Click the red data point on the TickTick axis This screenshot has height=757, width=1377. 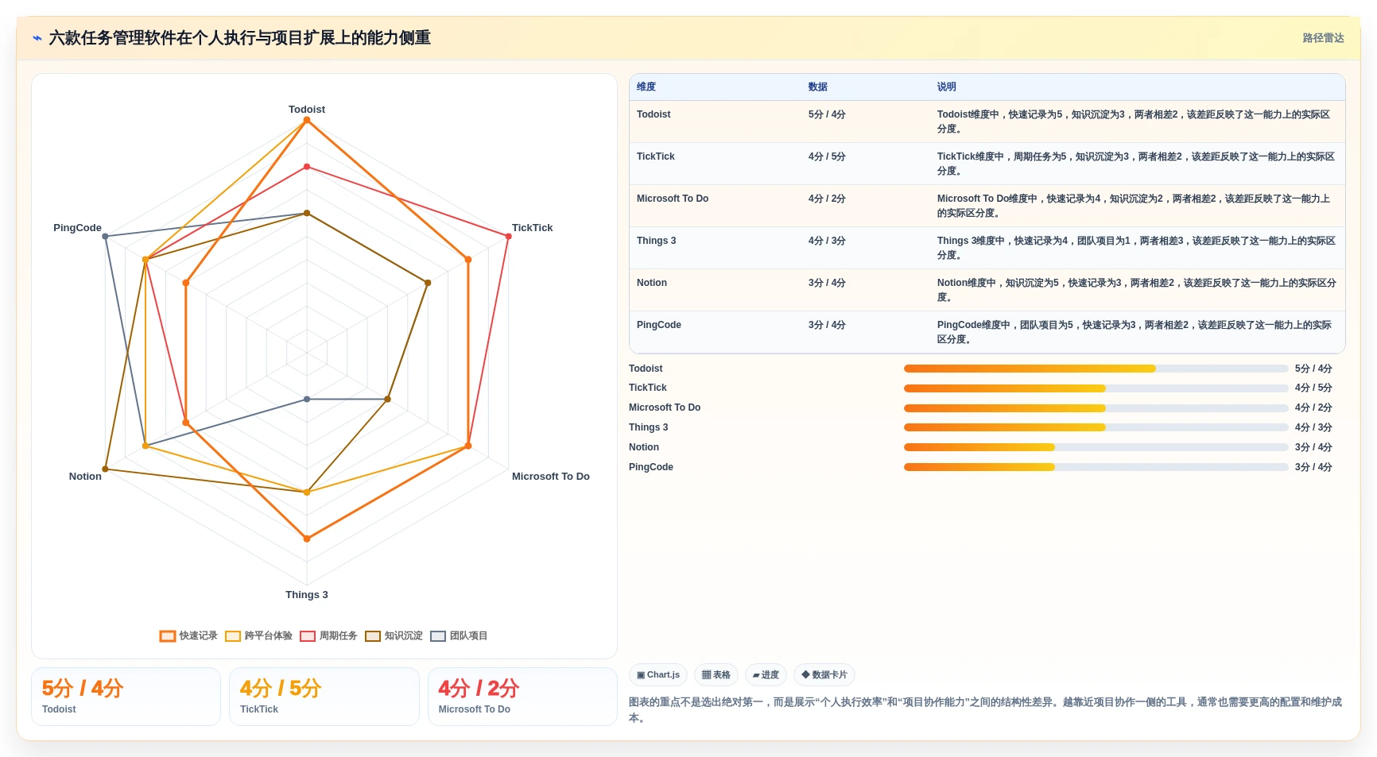[x=509, y=236]
